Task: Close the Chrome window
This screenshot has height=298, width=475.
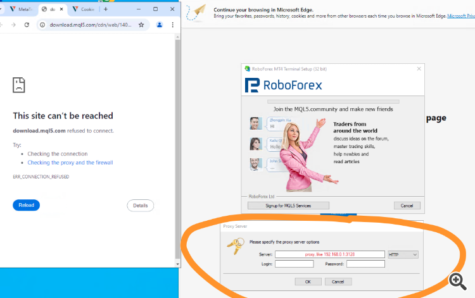Action: tap(172, 9)
